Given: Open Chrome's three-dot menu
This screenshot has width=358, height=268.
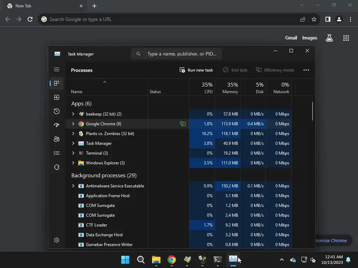Looking at the screenshot, I should pyautogui.click(x=350, y=20).
